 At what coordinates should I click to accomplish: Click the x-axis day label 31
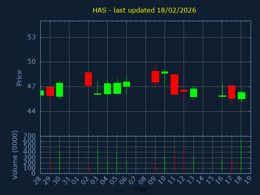pos(65,180)
